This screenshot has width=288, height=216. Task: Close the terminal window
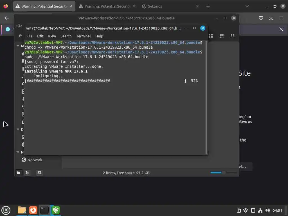click(x=202, y=28)
